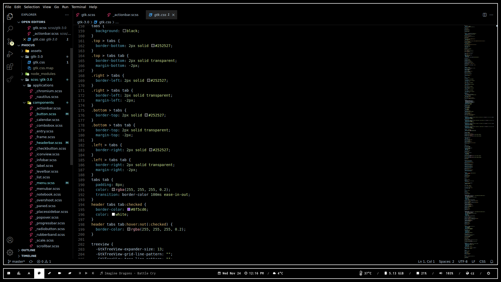The image size is (501, 282).
Task: Click the CSS language mode button
Action: click(482, 262)
